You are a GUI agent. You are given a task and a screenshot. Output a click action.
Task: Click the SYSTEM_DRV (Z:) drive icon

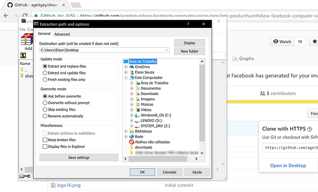click(138, 126)
